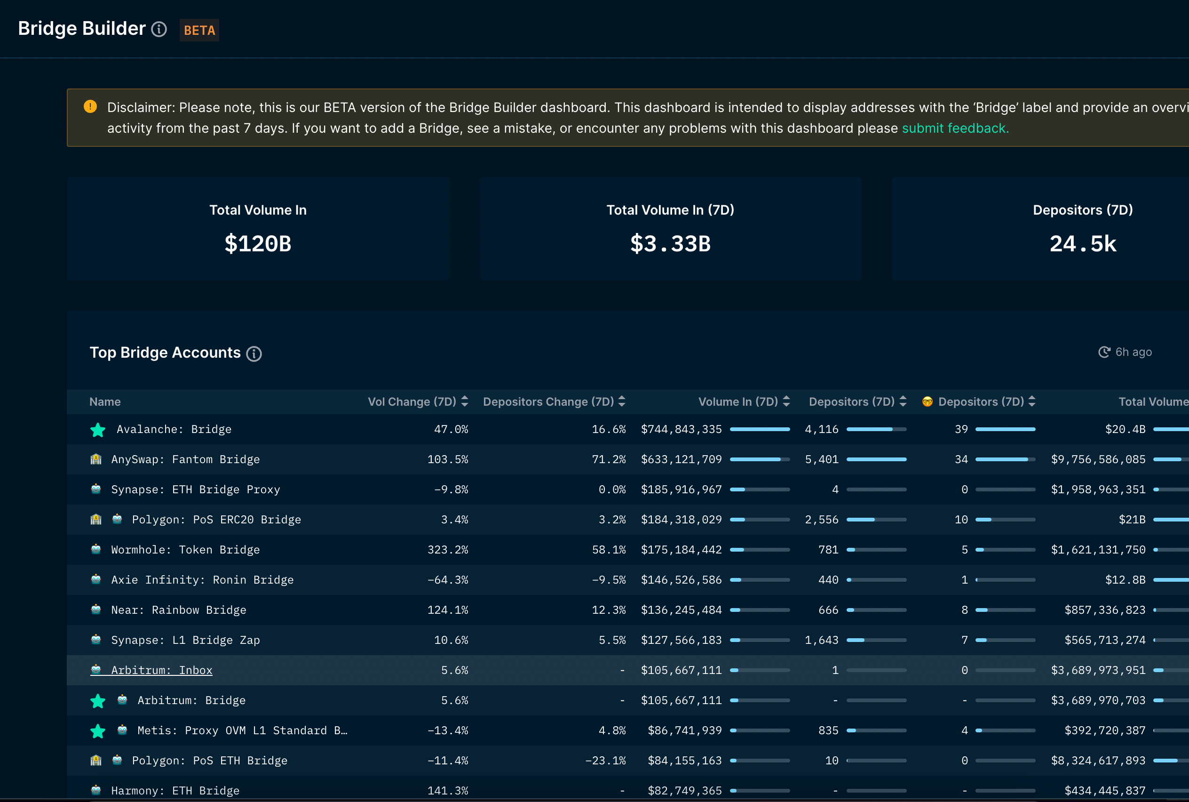Open Synapse: ETH Bridge Proxy account
This screenshot has width=1189, height=802.
pyautogui.click(x=195, y=489)
